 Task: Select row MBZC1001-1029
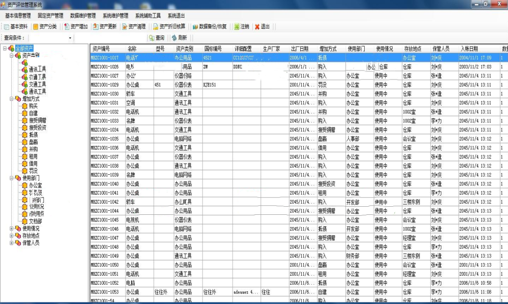coord(299,85)
